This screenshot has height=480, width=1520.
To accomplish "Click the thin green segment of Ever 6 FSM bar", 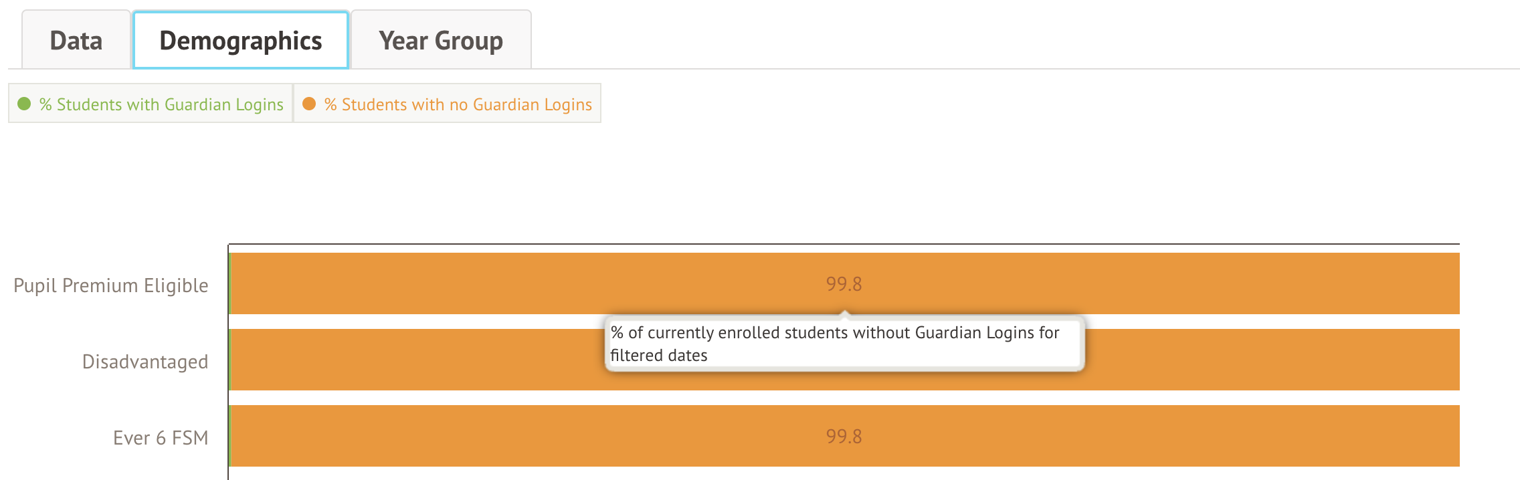I will click(229, 436).
